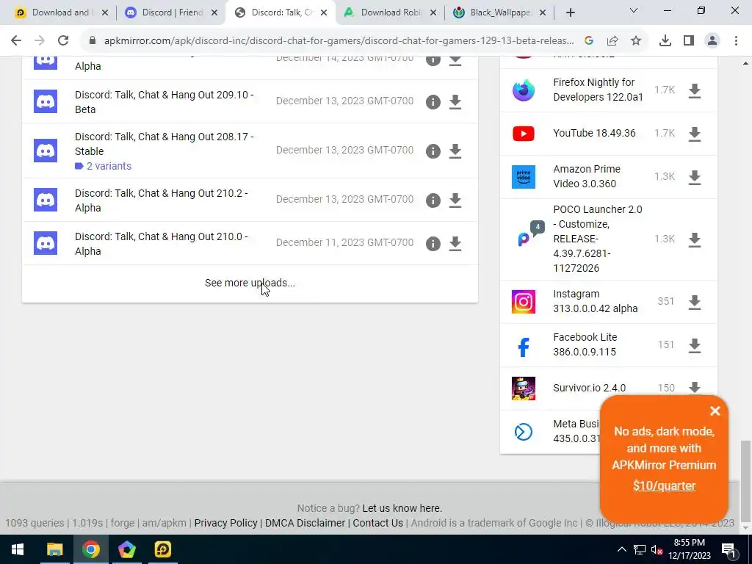The width and height of the screenshot is (752, 564).
Task: Open the DMCA Disclaimer link
Action: pyautogui.click(x=305, y=523)
